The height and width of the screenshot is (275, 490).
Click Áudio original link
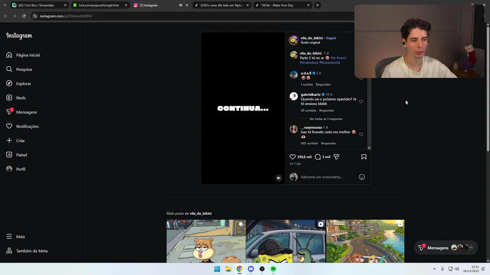point(310,42)
